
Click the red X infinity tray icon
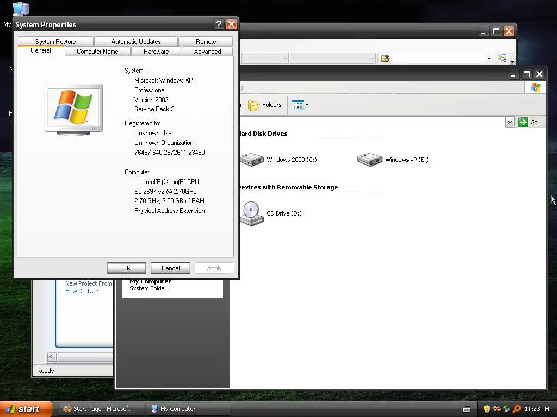pos(497,409)
